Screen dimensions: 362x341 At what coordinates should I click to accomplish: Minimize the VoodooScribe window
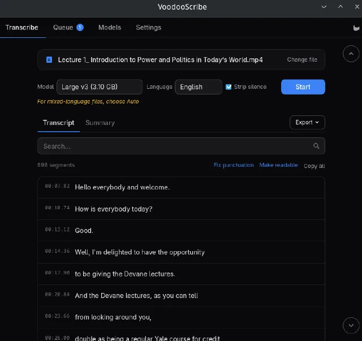point(324,7)
